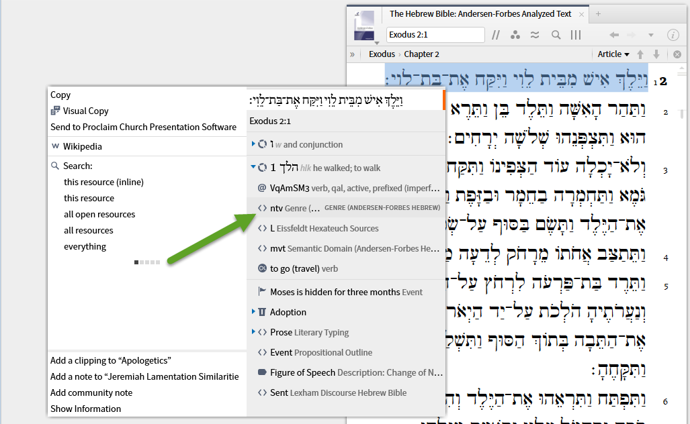Search this resource (inline)
The image size is (690, 424).
(103, 182)
